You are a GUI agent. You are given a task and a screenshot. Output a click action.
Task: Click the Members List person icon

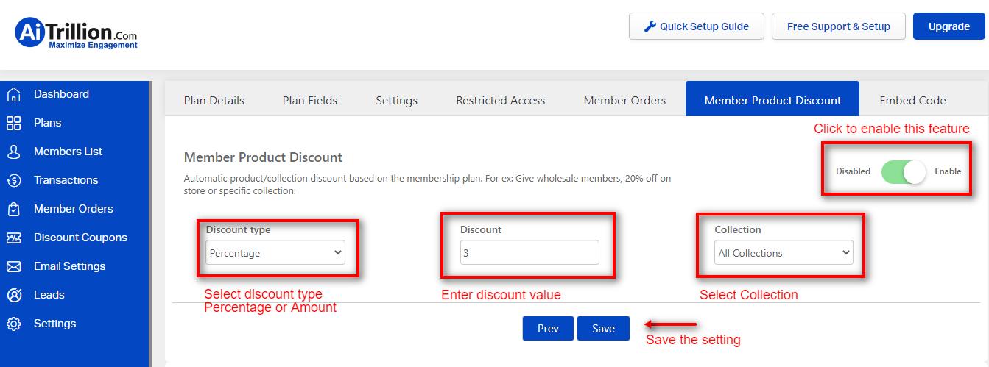13,152
